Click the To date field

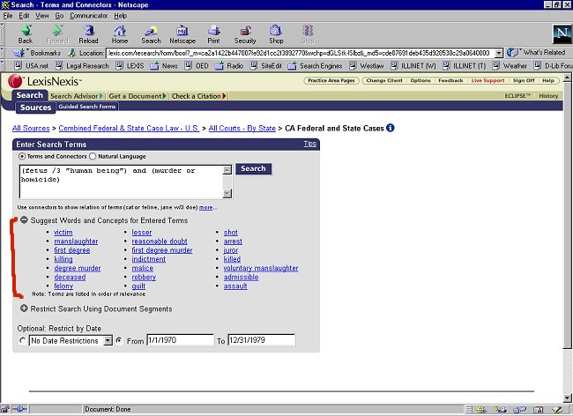[x=261, y=340]
